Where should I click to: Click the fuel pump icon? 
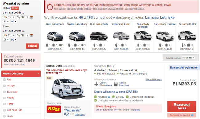click(x=116, y=84)
